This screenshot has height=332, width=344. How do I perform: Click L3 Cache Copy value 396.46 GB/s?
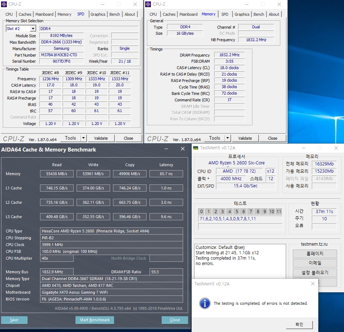[x=130, y=217]
